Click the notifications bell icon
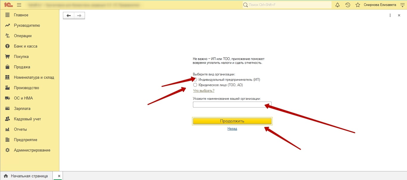The image size is (407, 180). tap(338, 5)
